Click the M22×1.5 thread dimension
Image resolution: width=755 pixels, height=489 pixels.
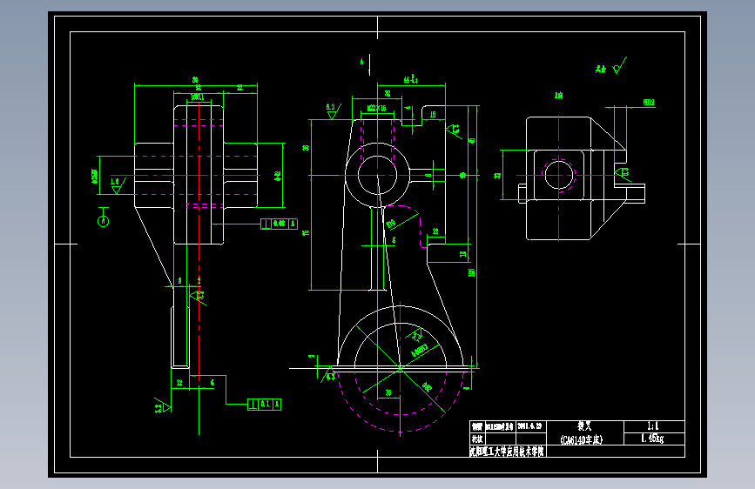[376, 108]
